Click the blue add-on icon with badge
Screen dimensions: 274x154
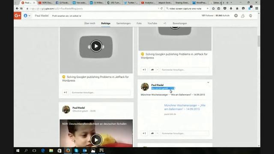pyautogui.click(x=250, y=8)
